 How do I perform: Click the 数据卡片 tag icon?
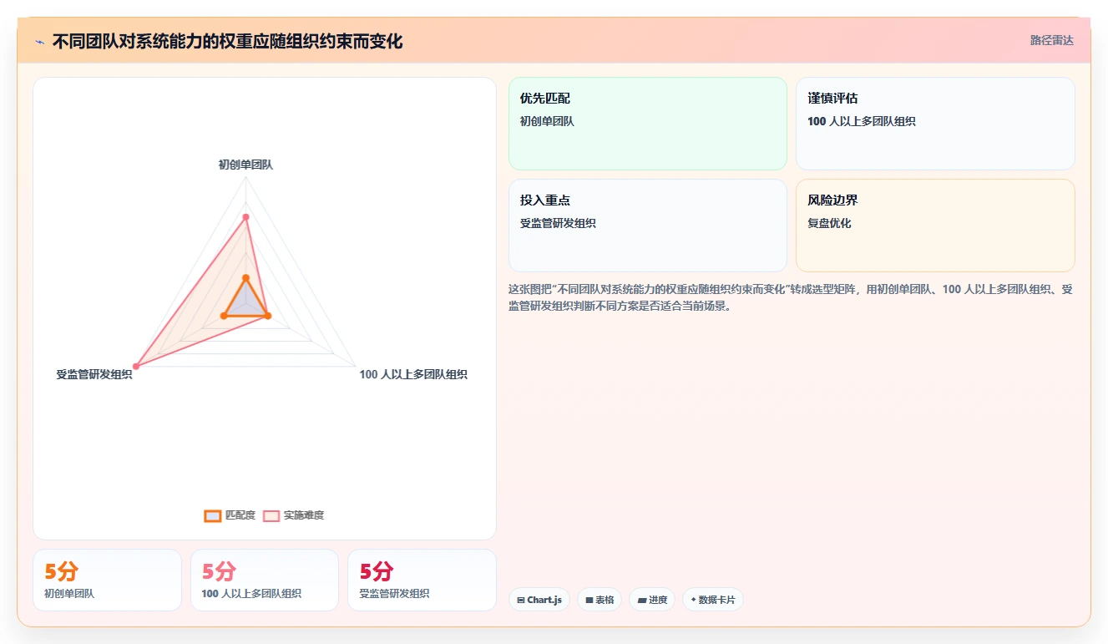point(693,600)
